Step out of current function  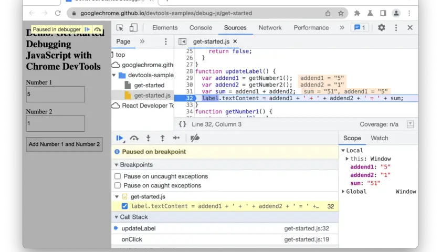[162, 138]
